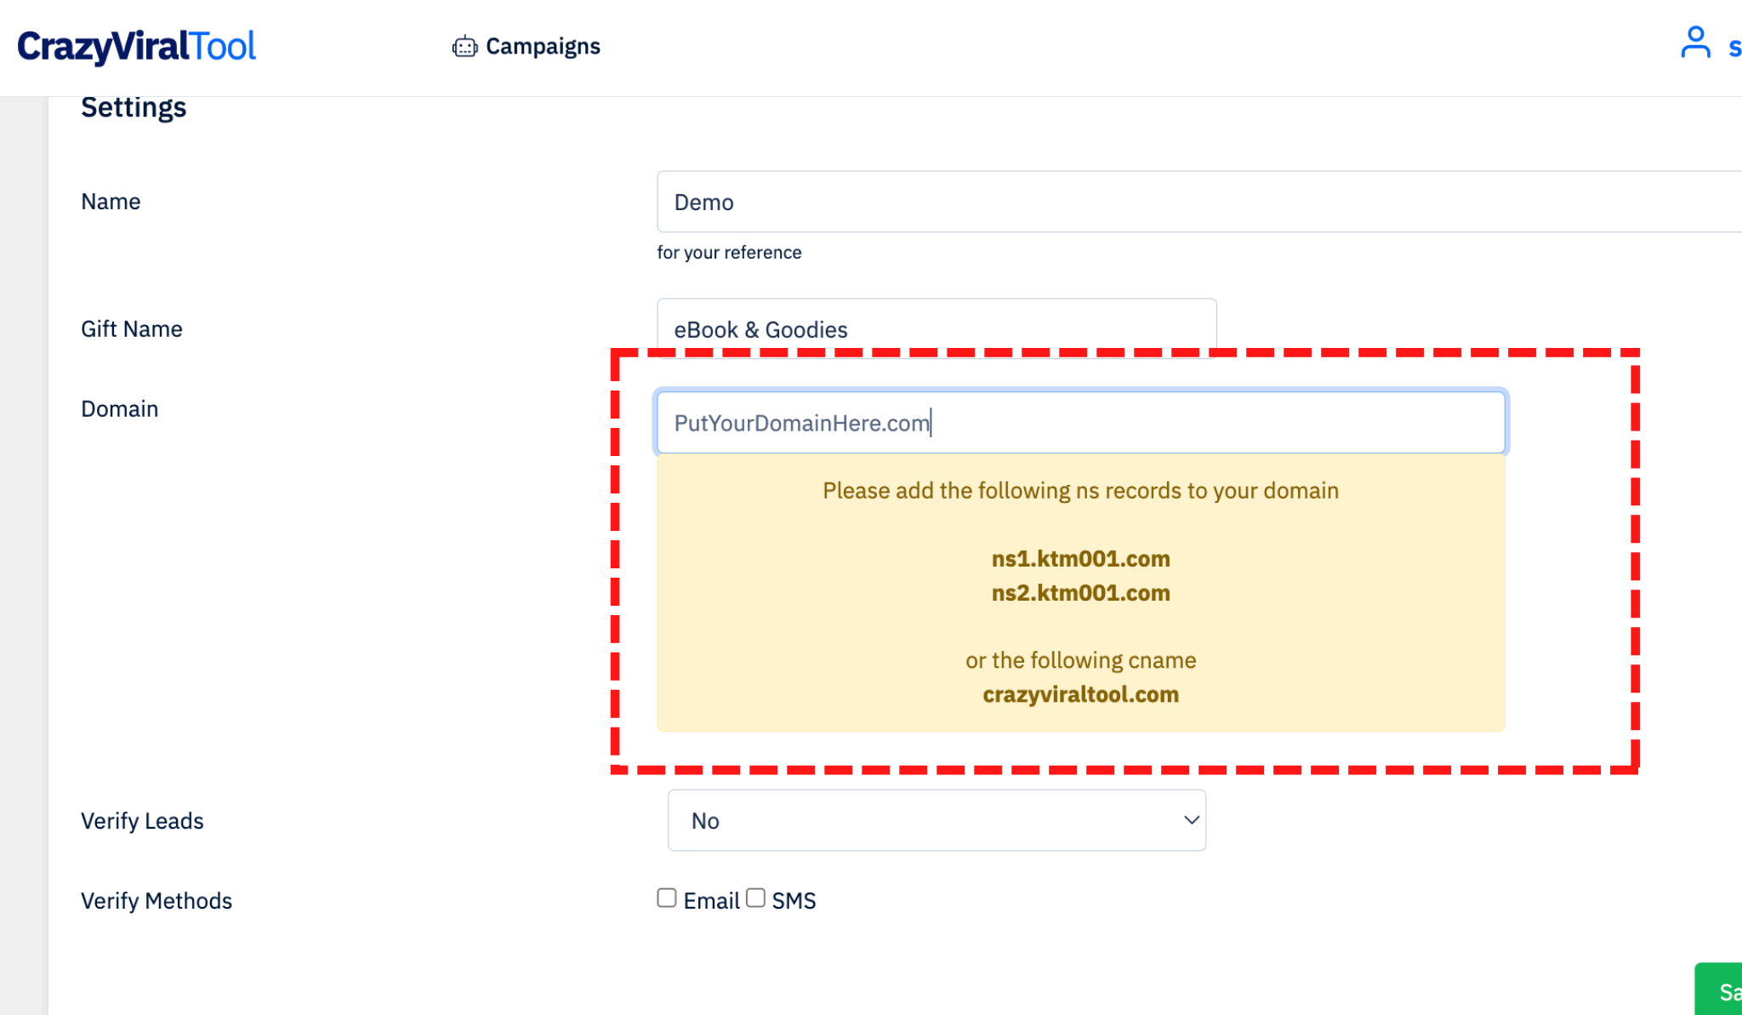Click the Campaigns robot icon

point(464,47)
